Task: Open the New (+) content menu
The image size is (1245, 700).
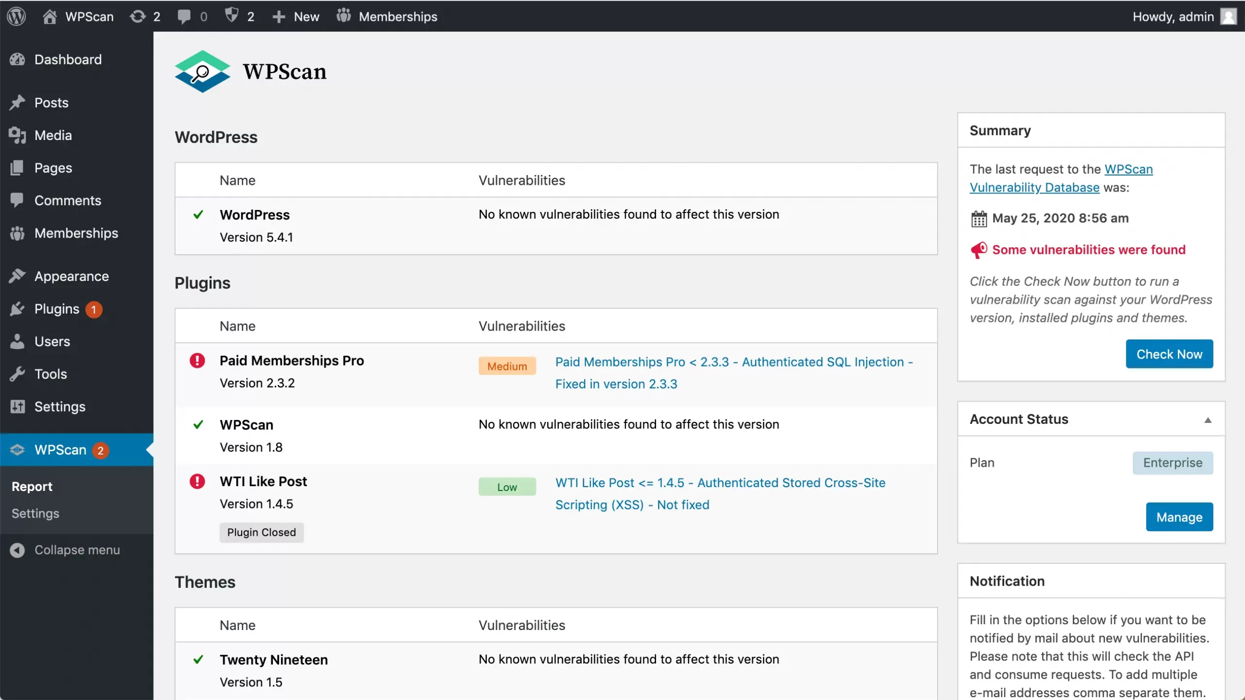Action: (279, 16)
